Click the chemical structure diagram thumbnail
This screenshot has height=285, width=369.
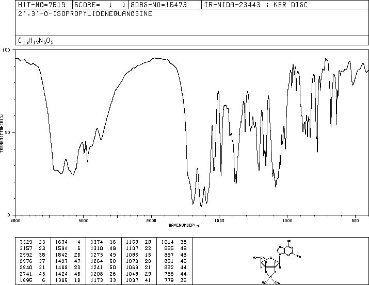(277, 261)
